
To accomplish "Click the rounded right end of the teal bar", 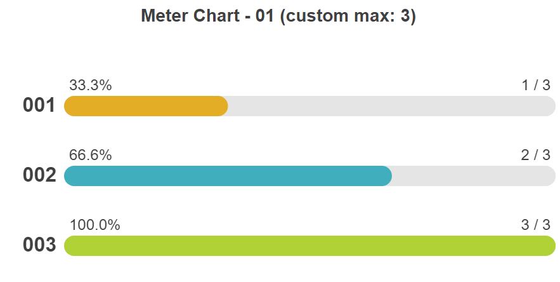I will (387, 176).
